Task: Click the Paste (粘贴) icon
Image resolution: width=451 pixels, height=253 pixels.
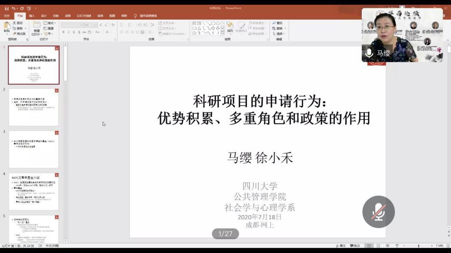Action: (x=7, y=26)
